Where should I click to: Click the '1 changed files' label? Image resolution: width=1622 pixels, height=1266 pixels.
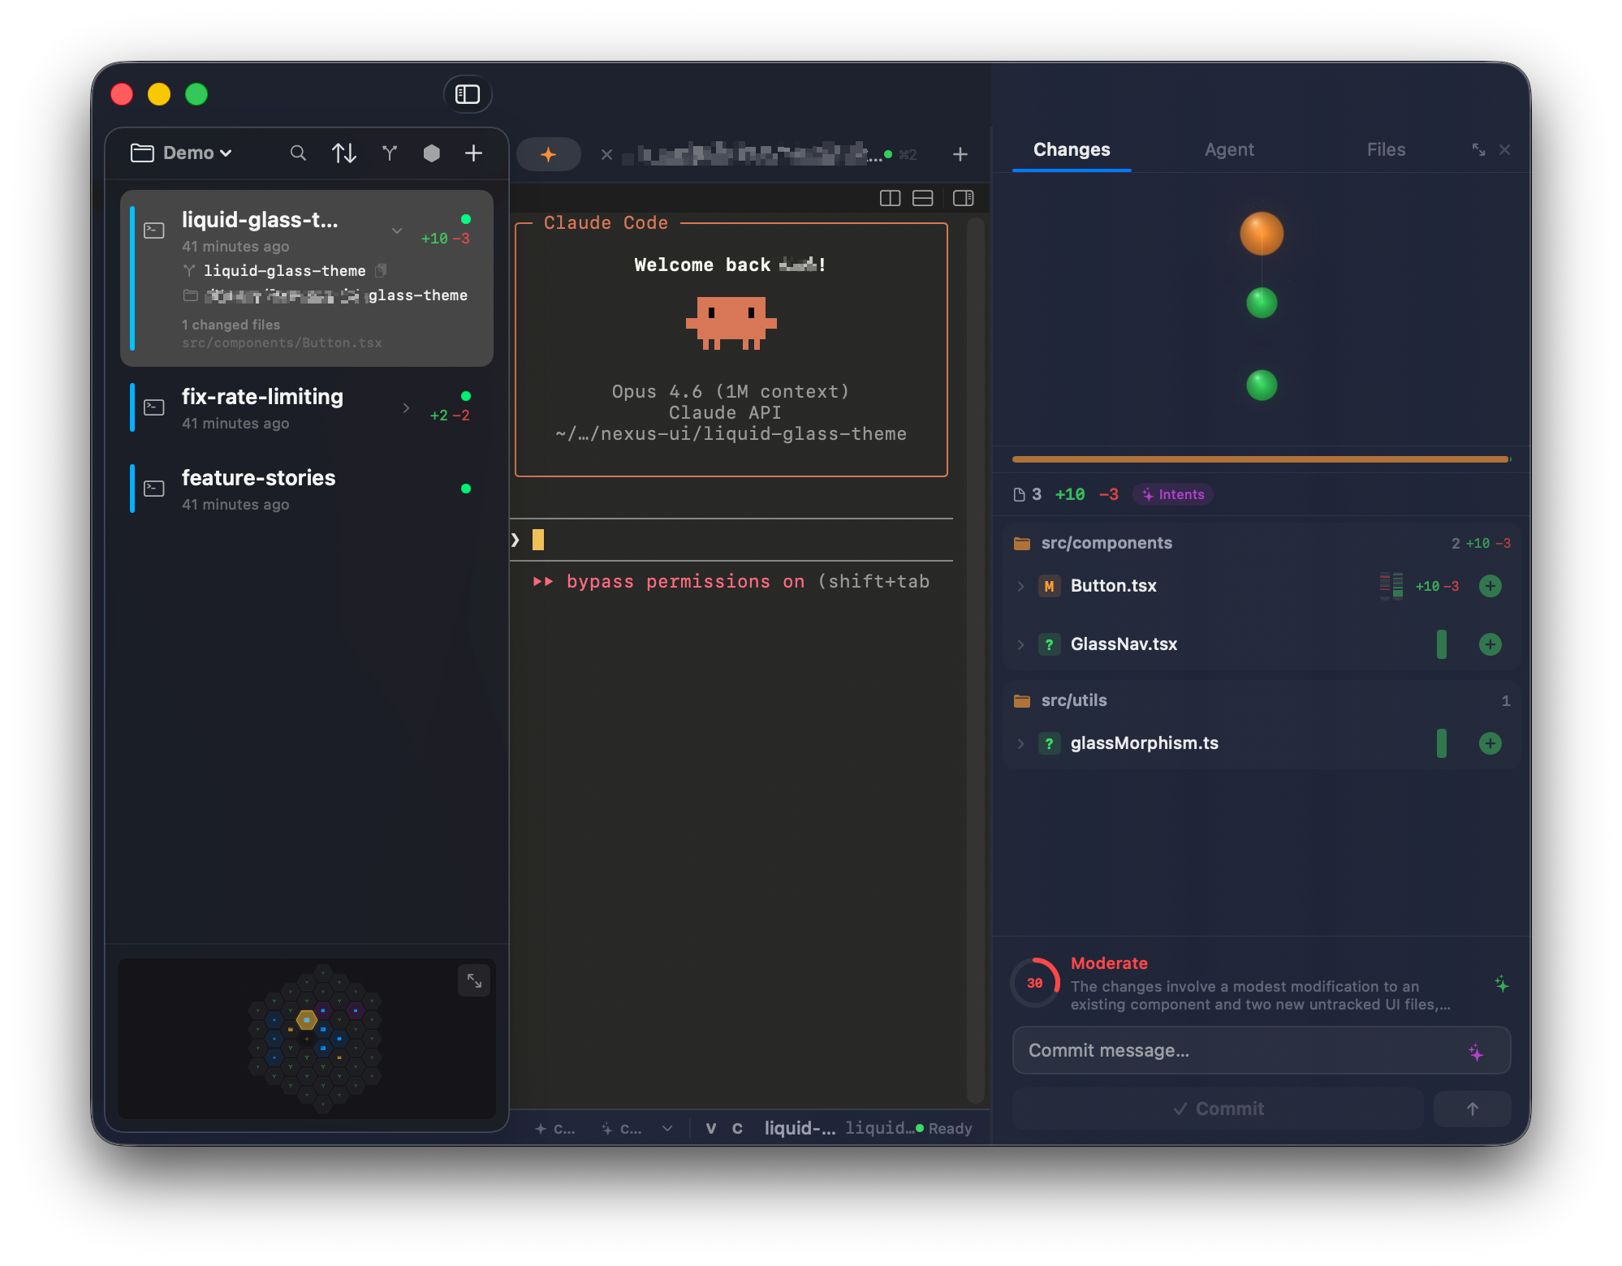pos(231,325)
